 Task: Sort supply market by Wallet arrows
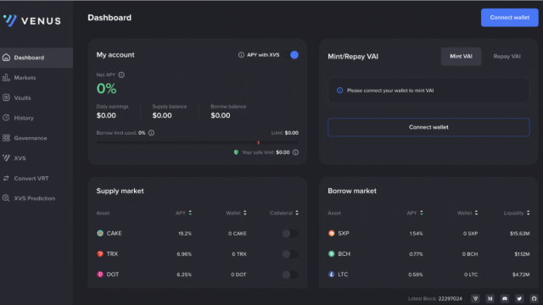pos(245,213)
